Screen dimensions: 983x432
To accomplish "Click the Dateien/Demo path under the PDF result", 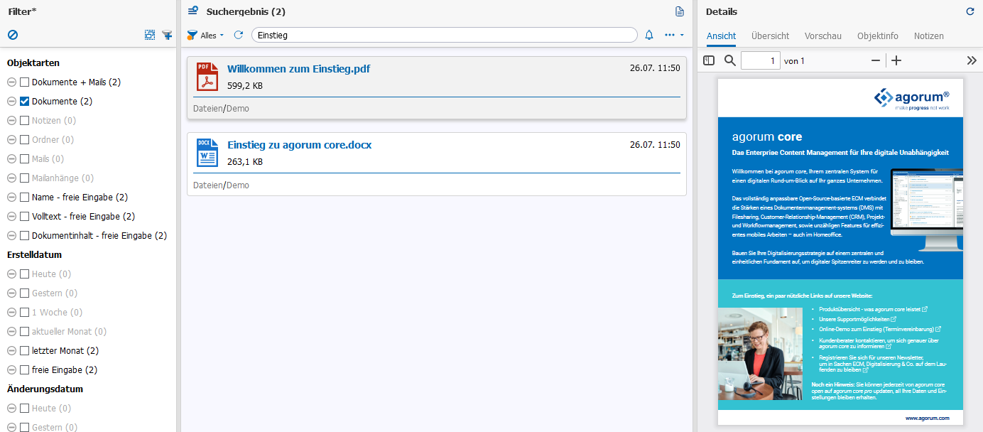I will click(221, 109).
